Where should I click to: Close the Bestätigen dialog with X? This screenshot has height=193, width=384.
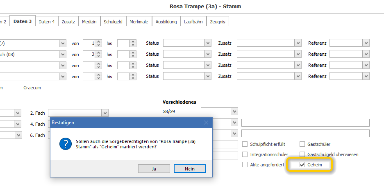[206, 123]
